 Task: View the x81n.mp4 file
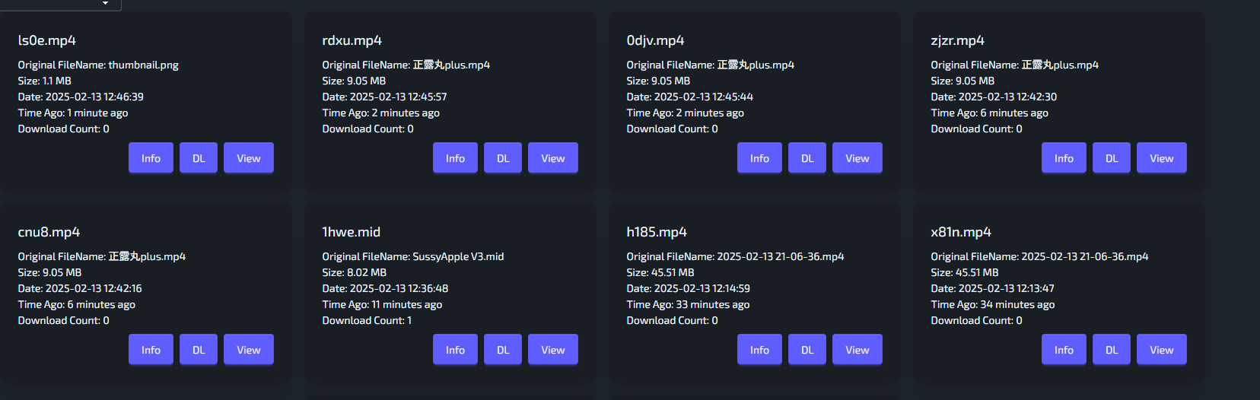(1161, 350)
